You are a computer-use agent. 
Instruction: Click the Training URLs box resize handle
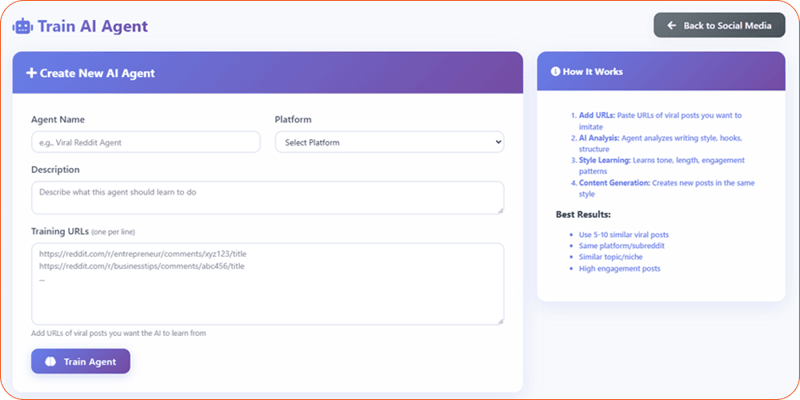pyautogui.click(x=500, y=321)
